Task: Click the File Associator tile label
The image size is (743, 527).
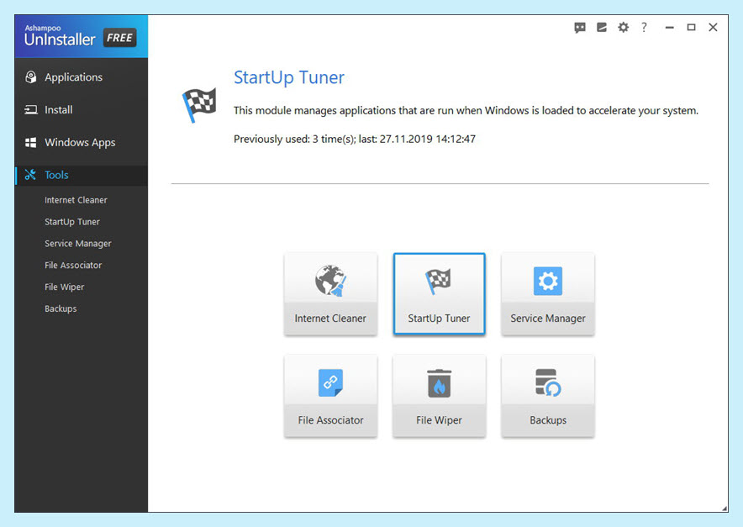Action: coord(331,420)
